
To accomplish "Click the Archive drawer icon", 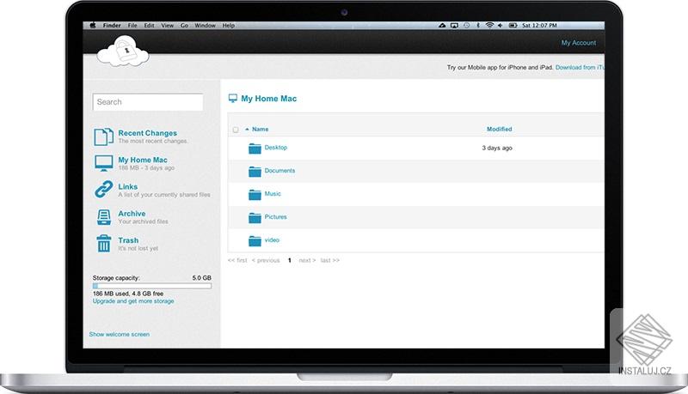I will (x=103, y=217).
